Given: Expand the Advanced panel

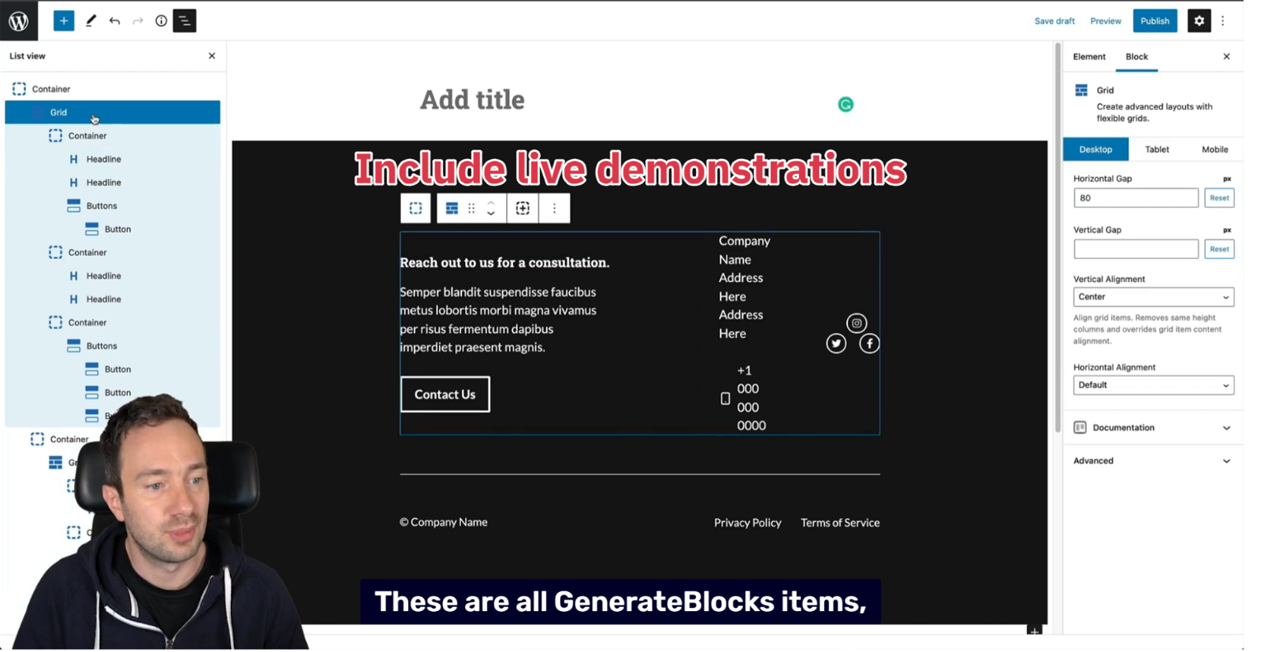Looking at the screenshot, I should pyautogui.click(x=1152, y=461).
